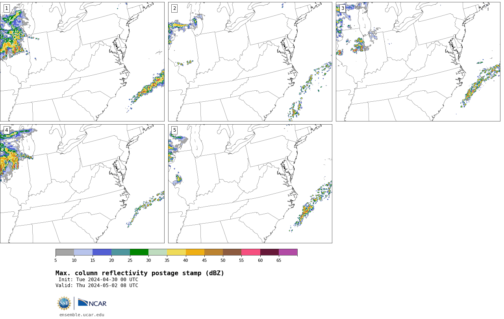The width and height of the screenshot is (504, 319).
Task: Click the tan 45-50 dBZ swatch
Action: [x=213, y=252]
